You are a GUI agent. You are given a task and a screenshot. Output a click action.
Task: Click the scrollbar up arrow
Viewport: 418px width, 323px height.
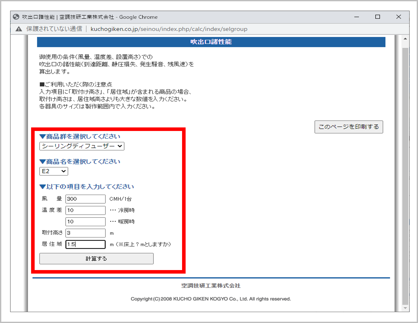(405, 39)
